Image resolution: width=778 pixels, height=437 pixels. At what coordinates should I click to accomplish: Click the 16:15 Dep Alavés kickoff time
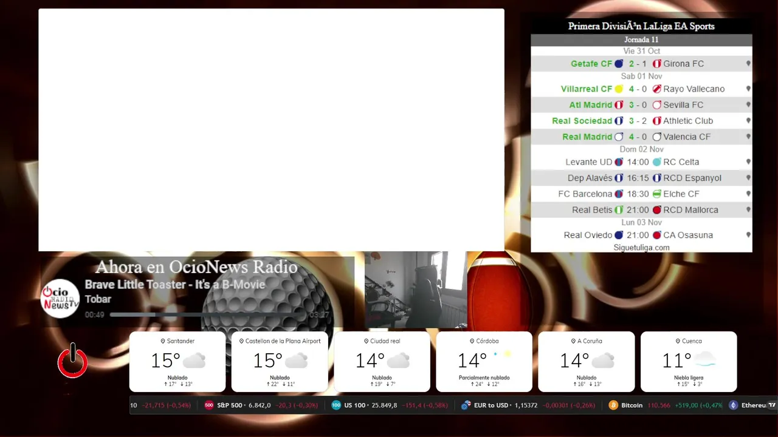click(x=638, y=178)
